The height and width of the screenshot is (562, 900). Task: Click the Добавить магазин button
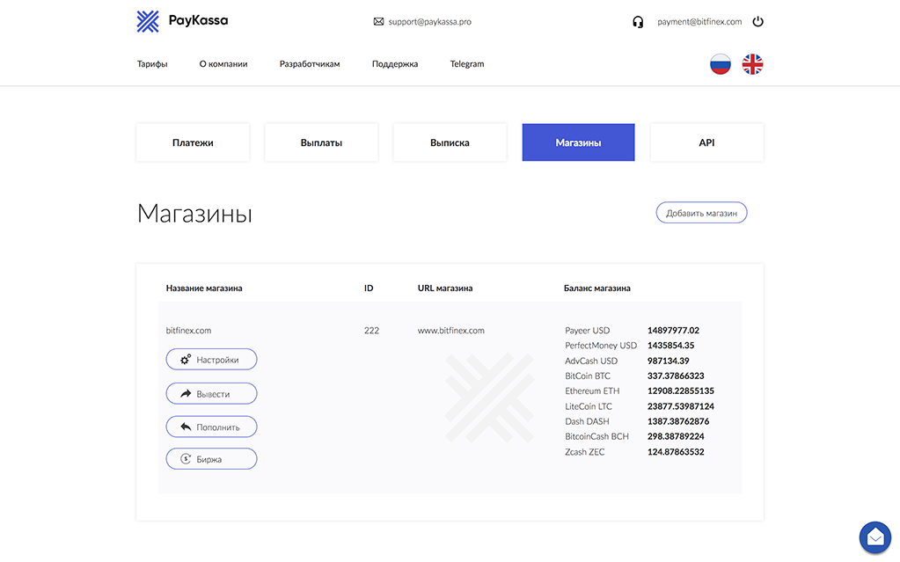(701, 213)
